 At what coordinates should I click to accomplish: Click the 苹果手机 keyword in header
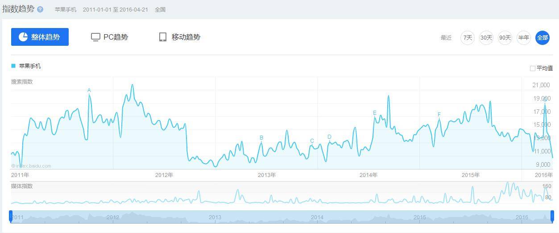tap(66, 9)
